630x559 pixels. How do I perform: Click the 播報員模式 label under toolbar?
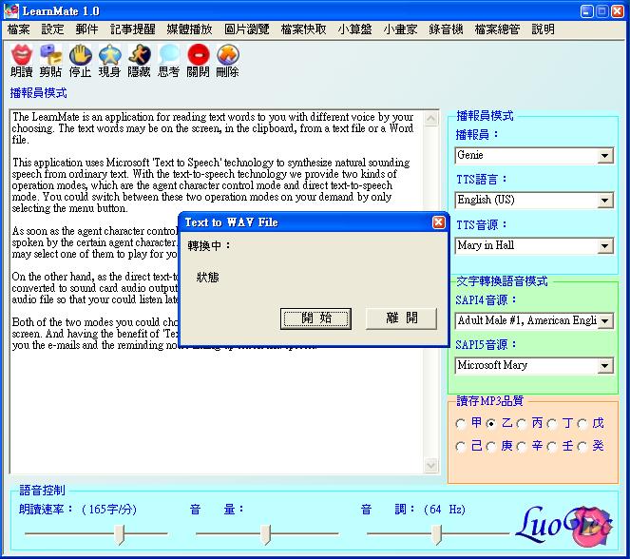(38, 93)
